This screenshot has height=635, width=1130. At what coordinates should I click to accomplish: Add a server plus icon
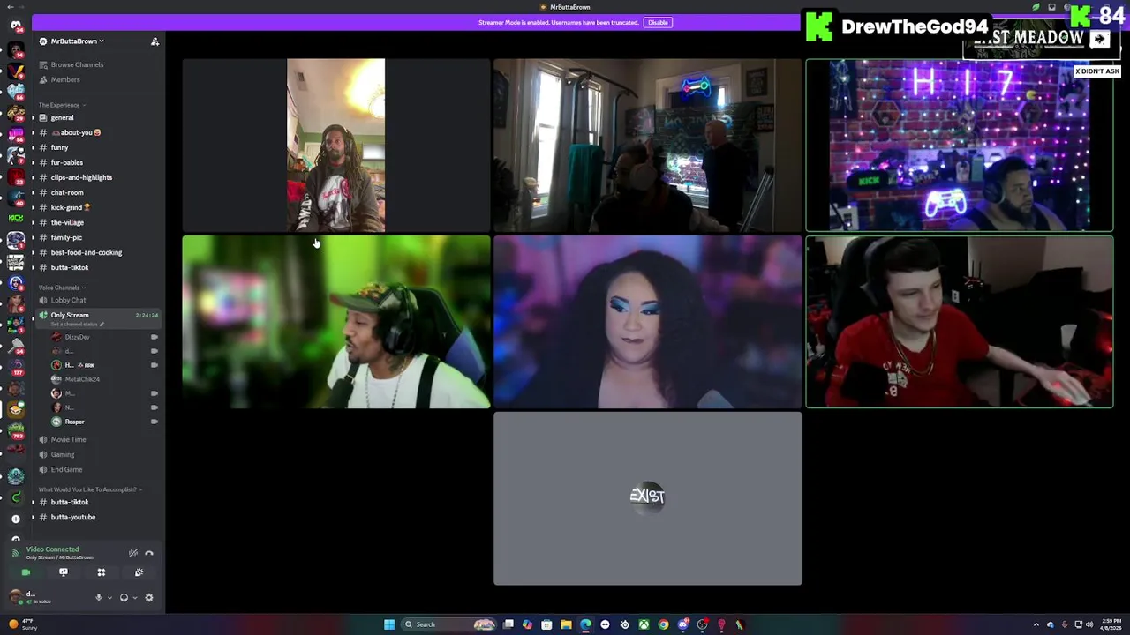click(15, 519)
